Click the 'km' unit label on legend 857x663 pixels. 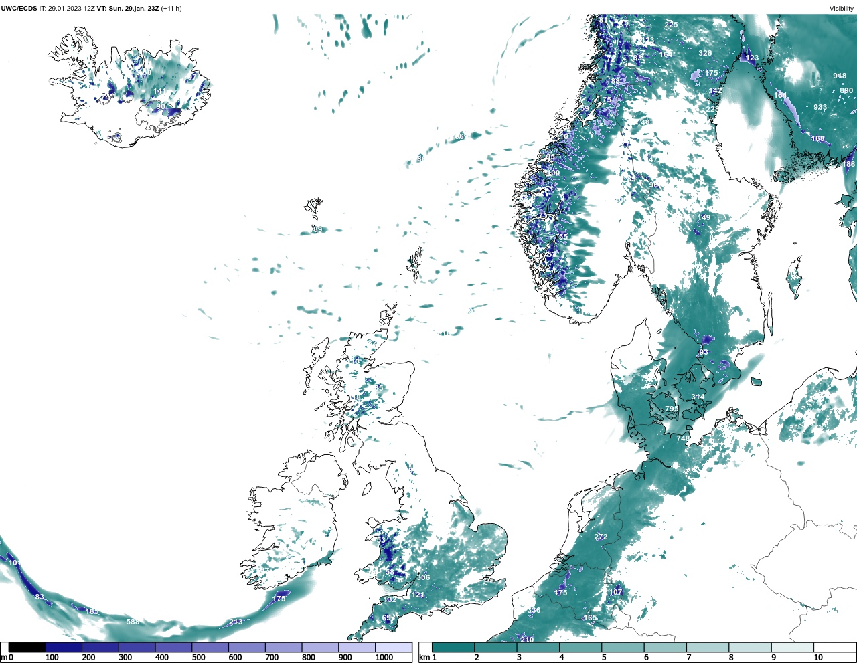(424, 658)
